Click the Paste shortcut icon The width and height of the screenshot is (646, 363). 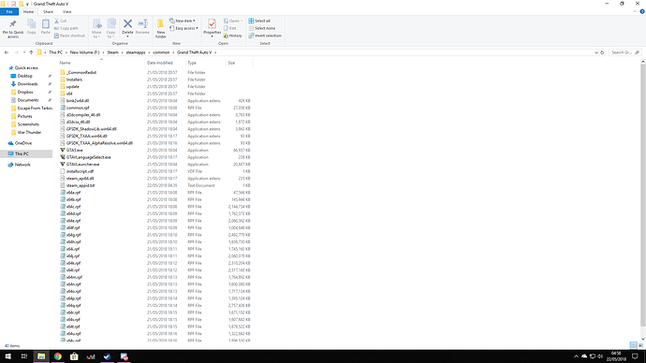[57, 36]
